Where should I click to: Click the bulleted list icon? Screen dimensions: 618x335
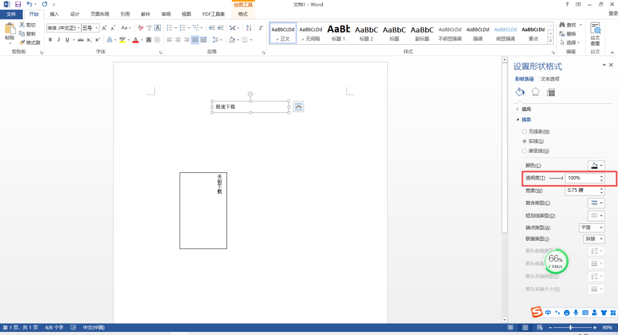tap(169, 28)
